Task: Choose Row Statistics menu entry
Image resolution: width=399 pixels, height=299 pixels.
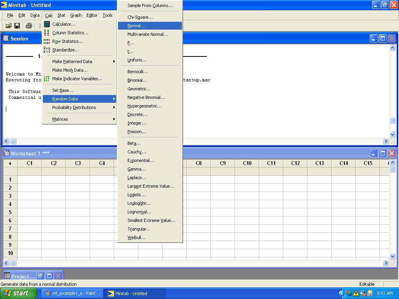Action: pyautogui.click(x=67, y=41)
